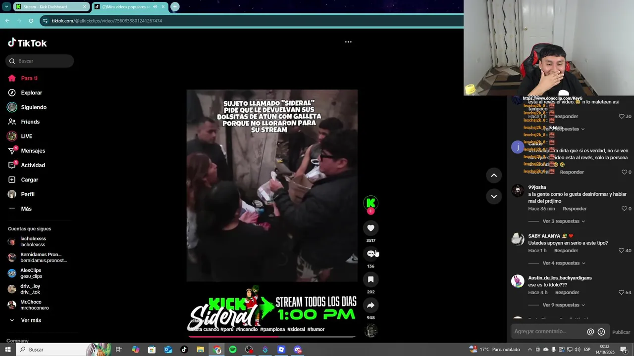This screenshot has width=634, height=356.
Task: Expand Ver más followed accounts
Action: click(x=25, y=320)
